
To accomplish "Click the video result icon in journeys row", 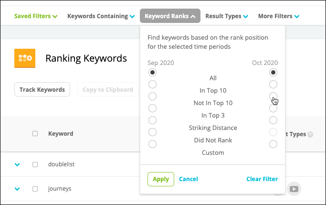I will [294, 189].
